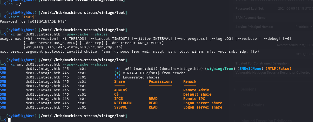The height and width of the screenshot is (122, 313).
Task: Click the protocol list in curly braces
Action: (74, 47)
